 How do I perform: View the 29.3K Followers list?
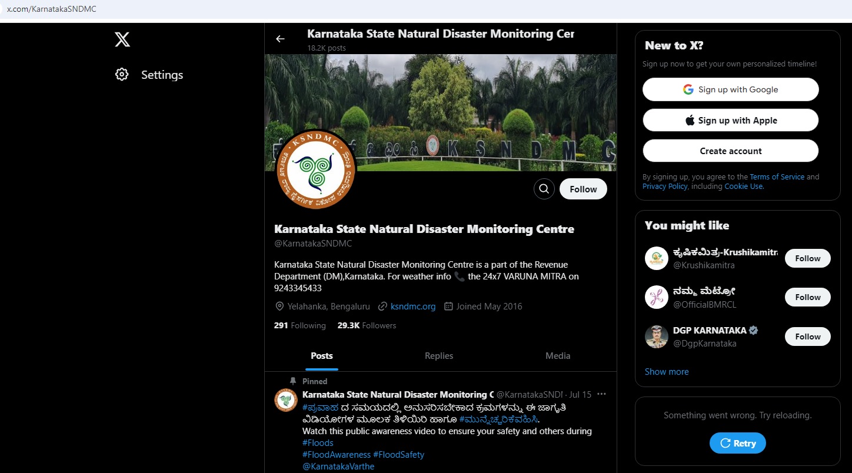367,325
